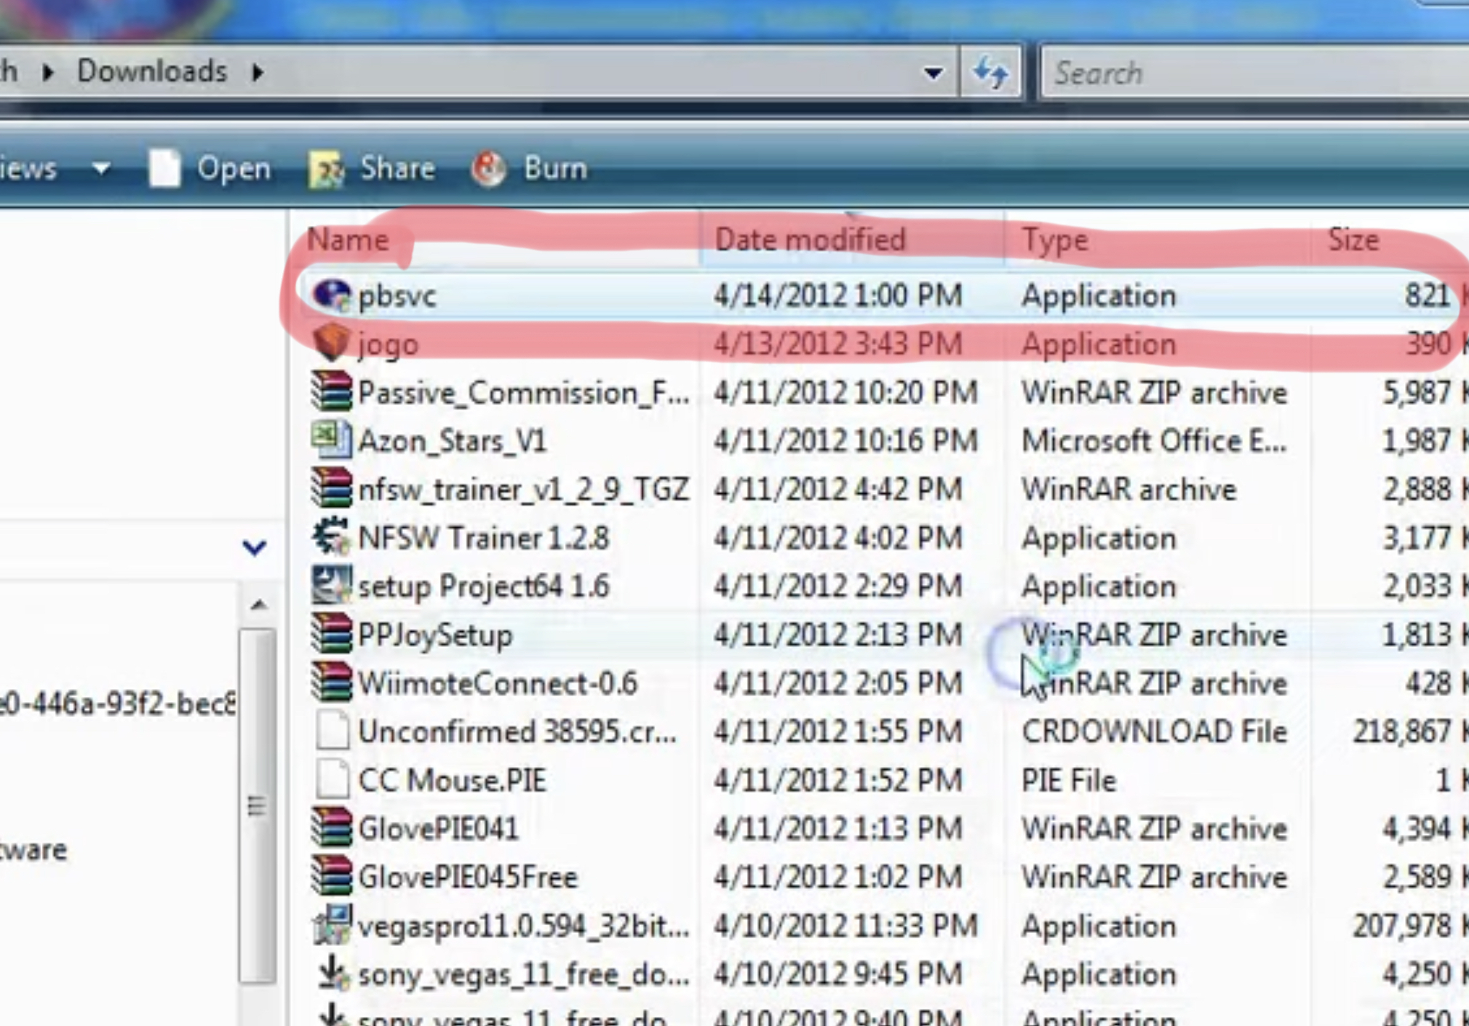Expand the Views dropdown arrow
Image resolution: width=1469 pixels, height=1026 pixels.
(x=101, y=169)
